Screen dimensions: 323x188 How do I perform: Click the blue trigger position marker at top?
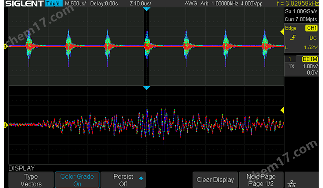click(x=147, y=9)
